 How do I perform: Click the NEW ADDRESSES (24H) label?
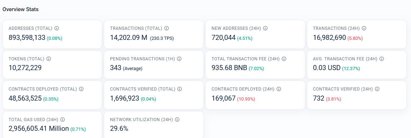pyautogui.click(x=236, y=28)
